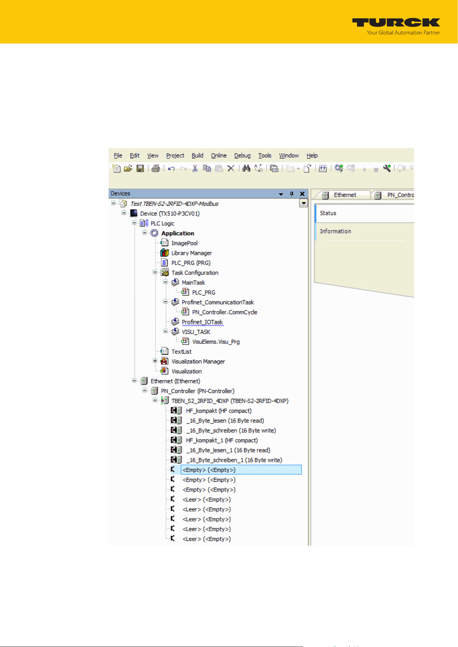Click the Replace A-to-B toolbar icon

(259, 169)
